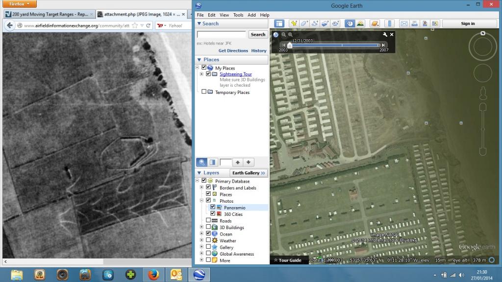The width and height of the screenshot is (502, 282).
Task: Move selected place up with arrow button
Action: (x=238, y=163)
